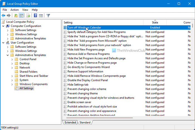Image resolution: width=195 pixels, height=130 pixels.
Task: Expand the Windows Components folder arrow
Action: (x=12, y=84)
